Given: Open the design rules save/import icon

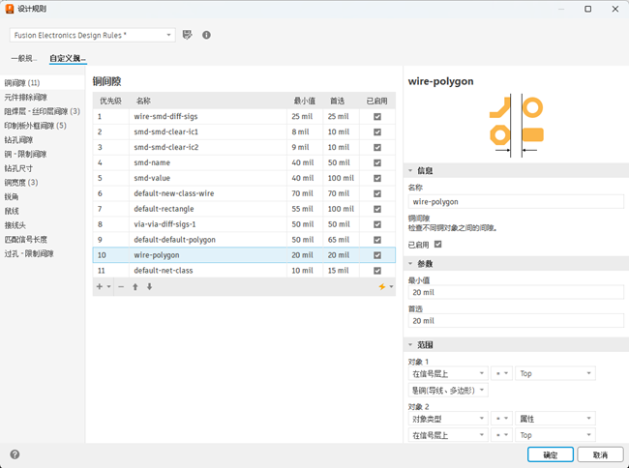Looking at the screenshot, I should (187, 35).
